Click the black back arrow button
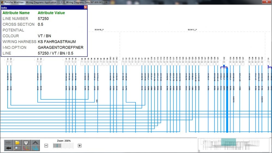272x153 pixels. [x=8, y=148]
